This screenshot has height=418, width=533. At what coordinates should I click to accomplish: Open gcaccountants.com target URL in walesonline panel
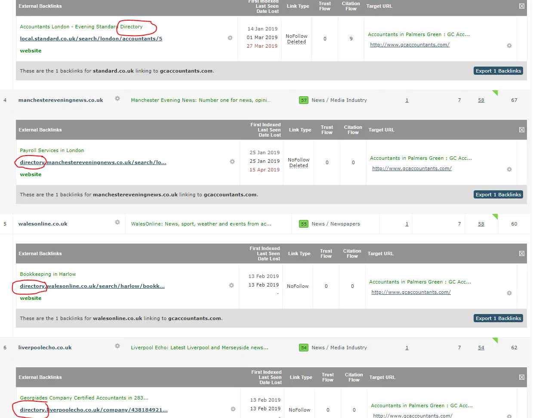[x=411, y=292]
